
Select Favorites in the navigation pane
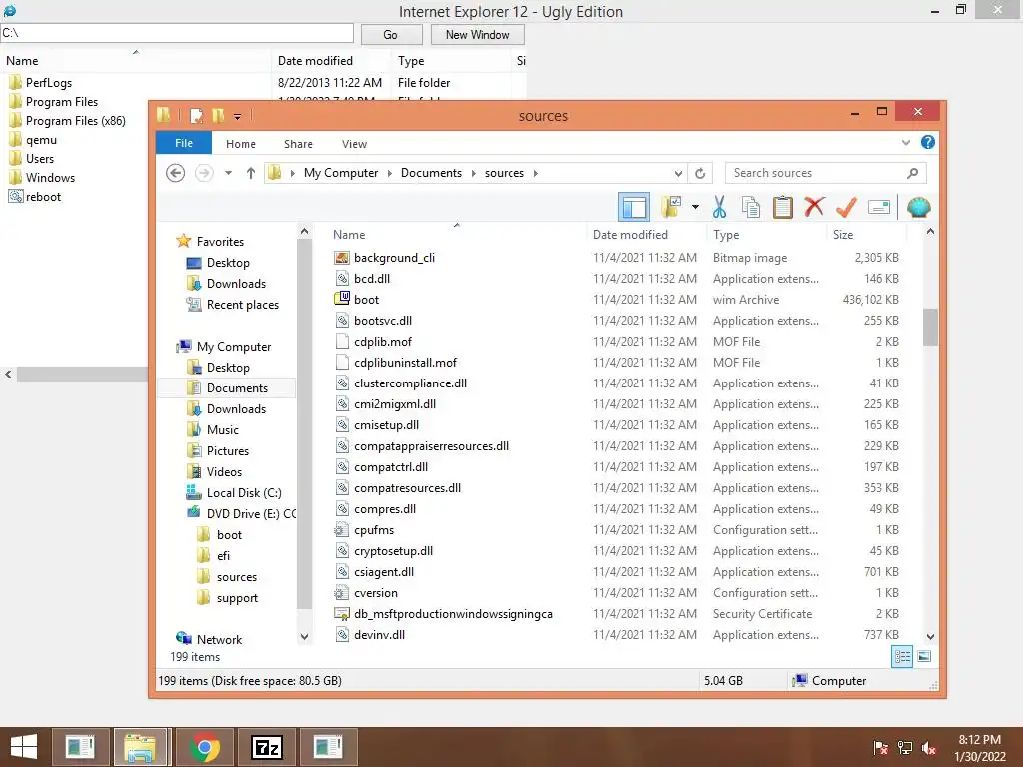(x=220, y=242)
